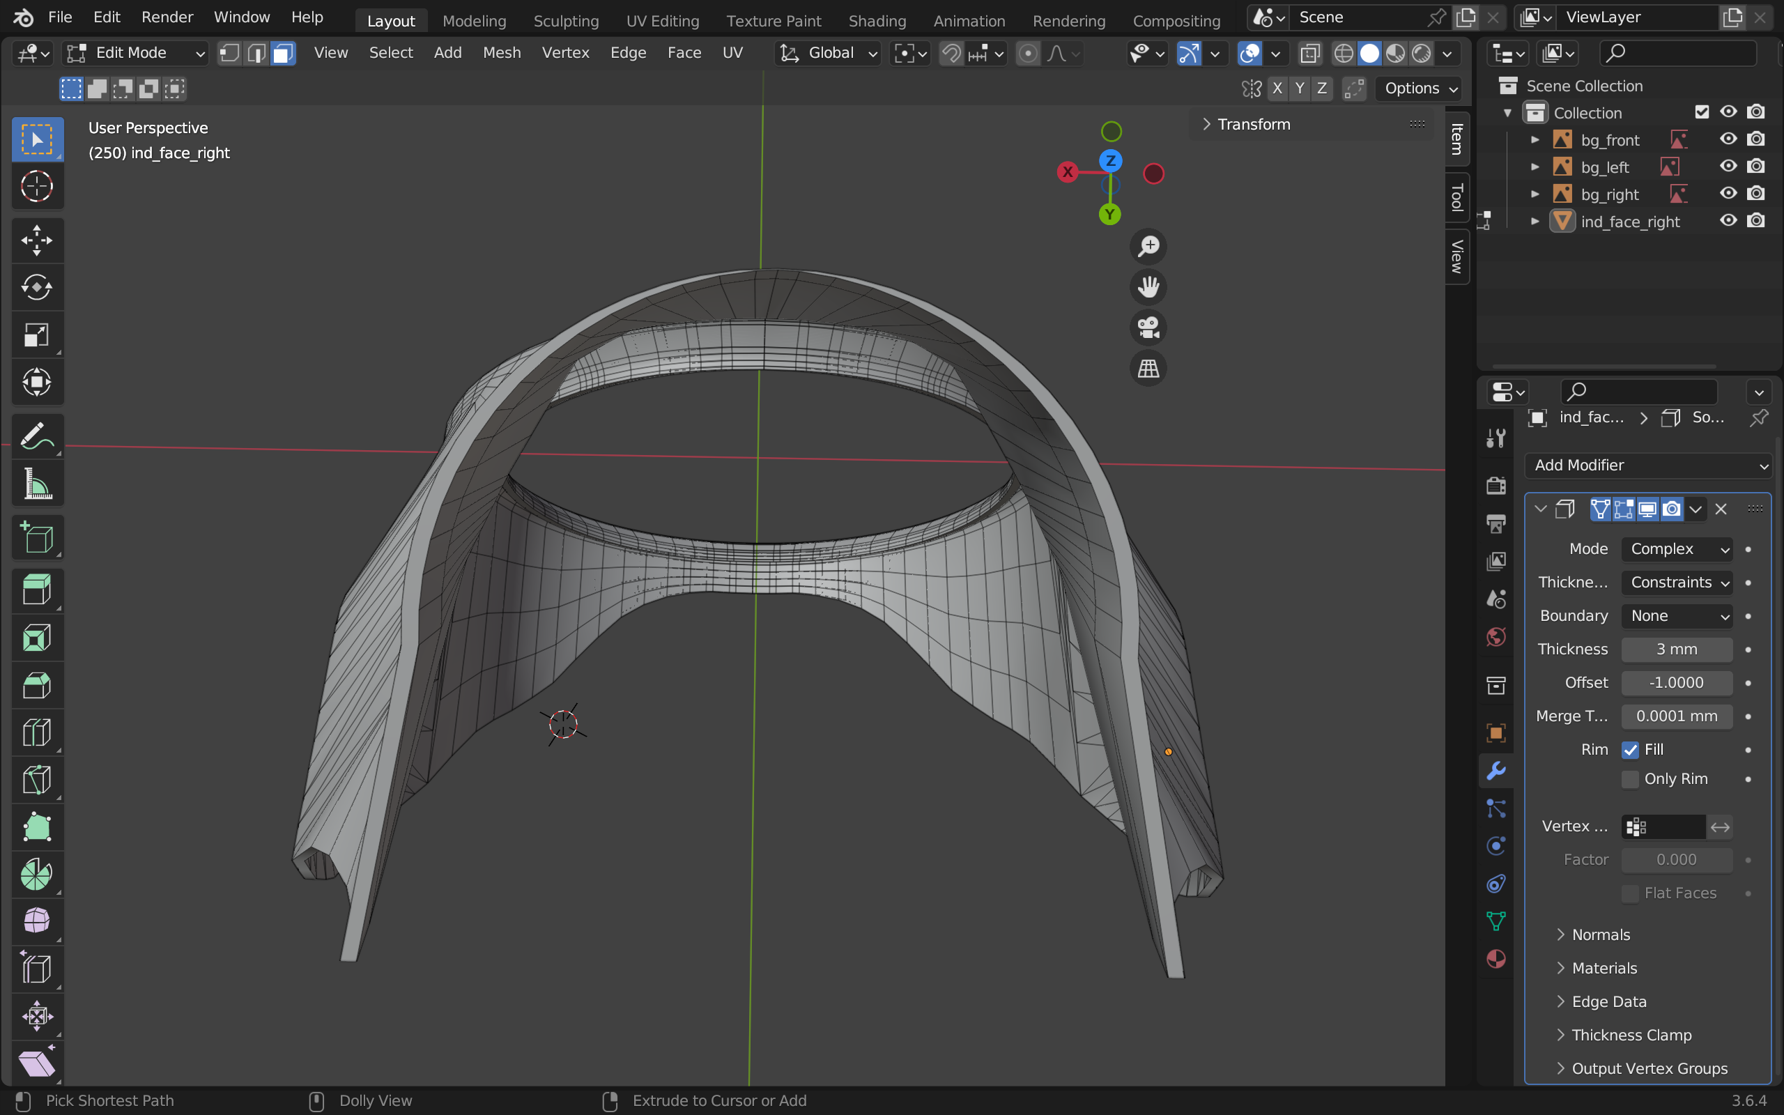
Task: Select the Measure tool
Action: tap(37, 484)
